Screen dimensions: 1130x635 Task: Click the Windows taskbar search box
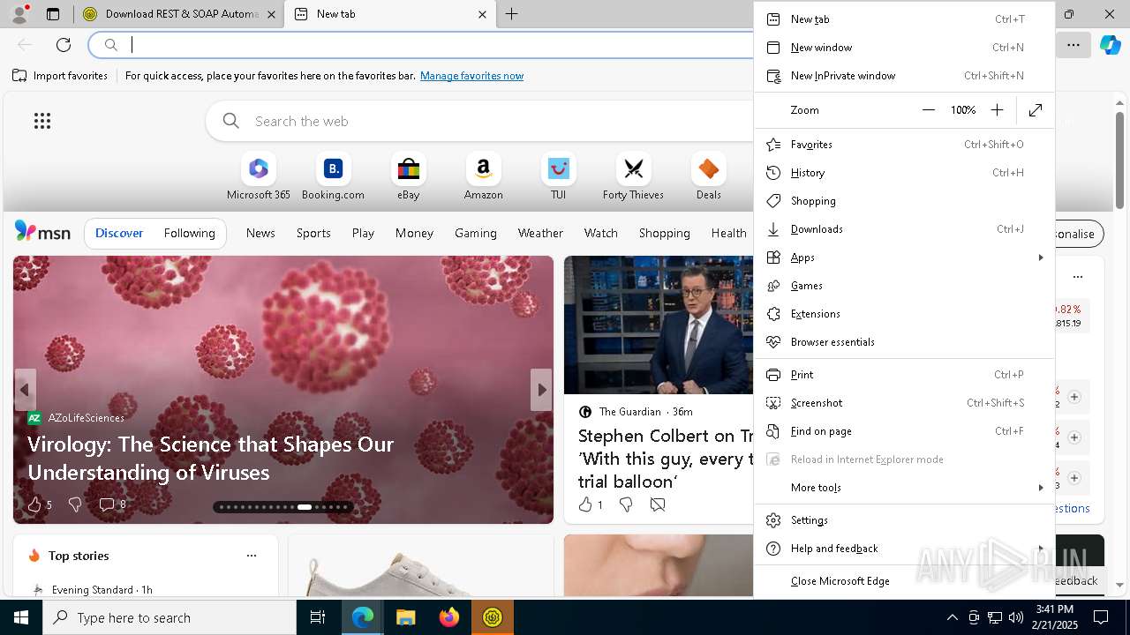point(169,617)
